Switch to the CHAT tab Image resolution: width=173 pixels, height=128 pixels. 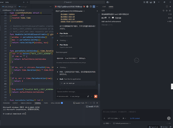pyautogui.click(x=104, y=7)
